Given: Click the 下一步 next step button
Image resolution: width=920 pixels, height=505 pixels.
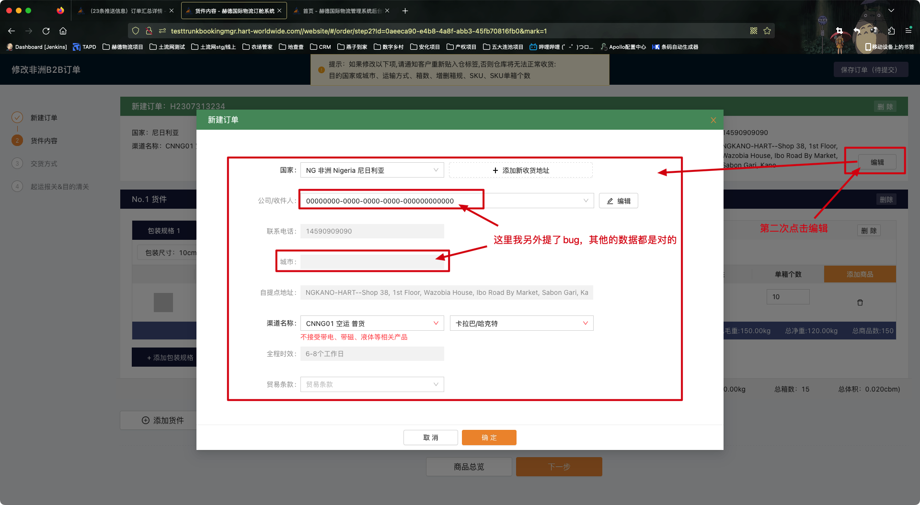Looking at the screenshot, I should 559,466.
